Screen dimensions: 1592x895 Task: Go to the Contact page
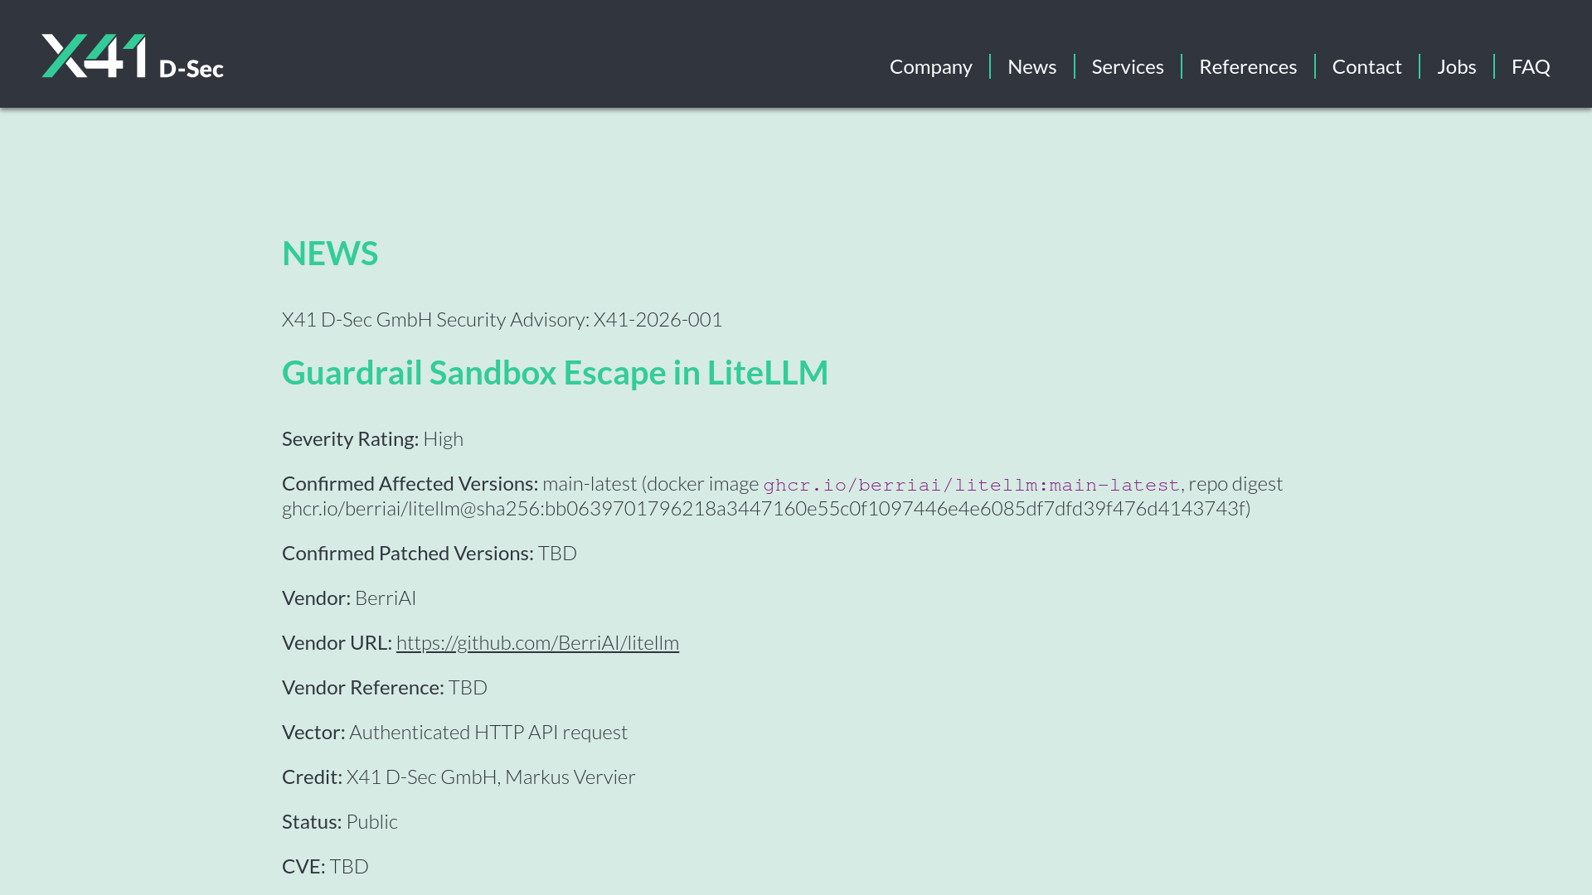tap(1366, 66)
